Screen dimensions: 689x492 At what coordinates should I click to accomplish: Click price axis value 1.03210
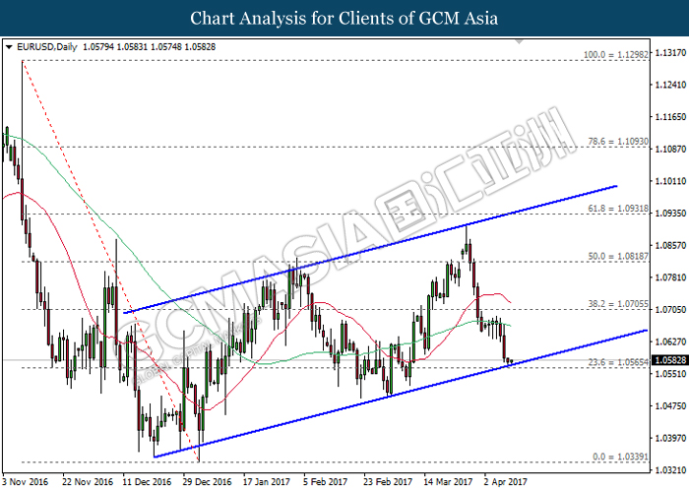click(670, 470)
